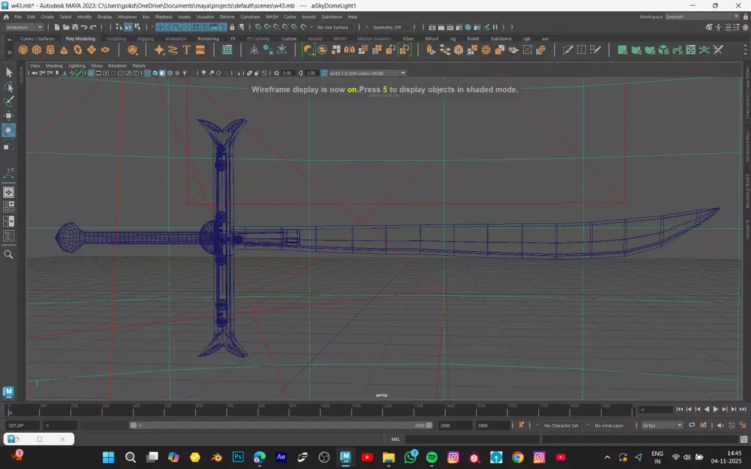
Task: Open the viewport Shading menu
Action: [x=54, y=66]
